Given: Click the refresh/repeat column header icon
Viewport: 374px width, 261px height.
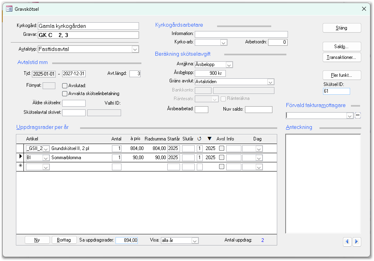Looking at the screenshot, I should (x=199, y=139).
